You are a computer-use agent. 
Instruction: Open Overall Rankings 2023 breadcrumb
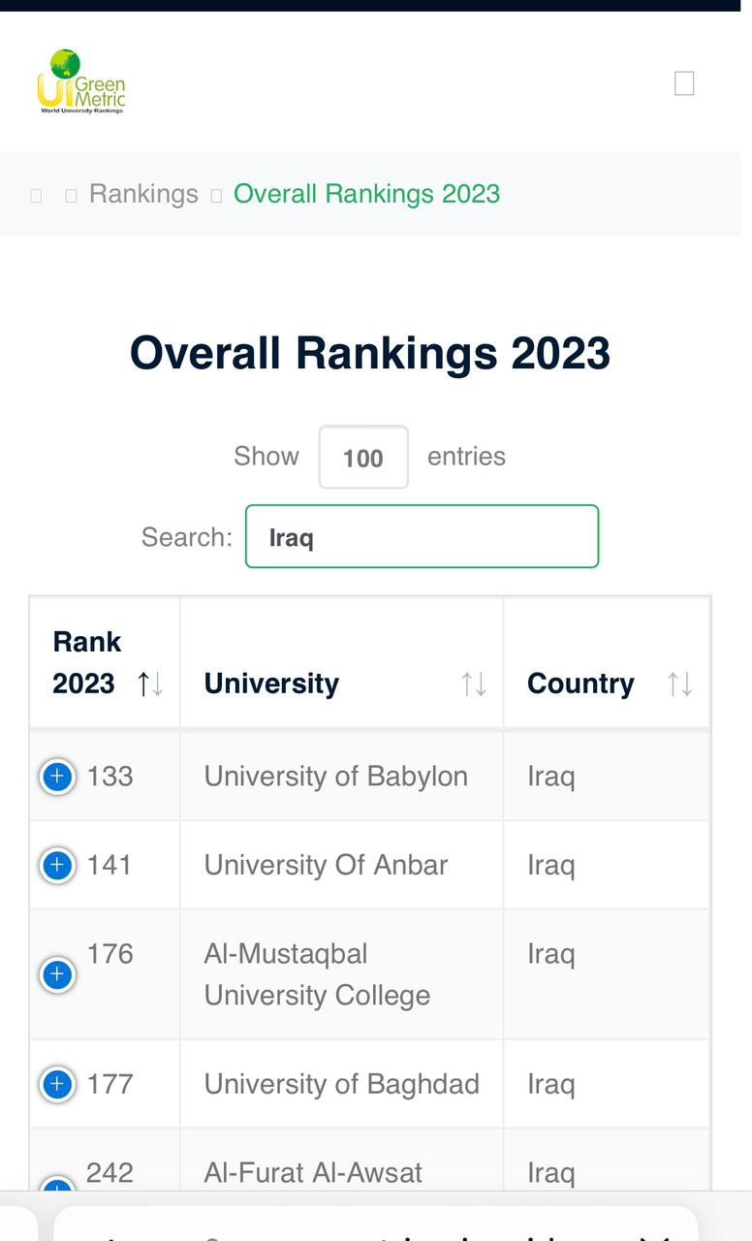(366, 194)
